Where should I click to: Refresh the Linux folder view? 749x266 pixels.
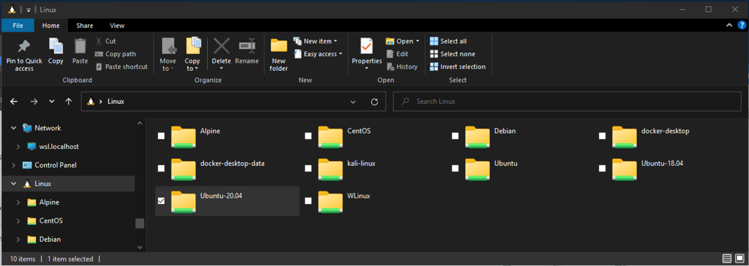coord(374,101)
